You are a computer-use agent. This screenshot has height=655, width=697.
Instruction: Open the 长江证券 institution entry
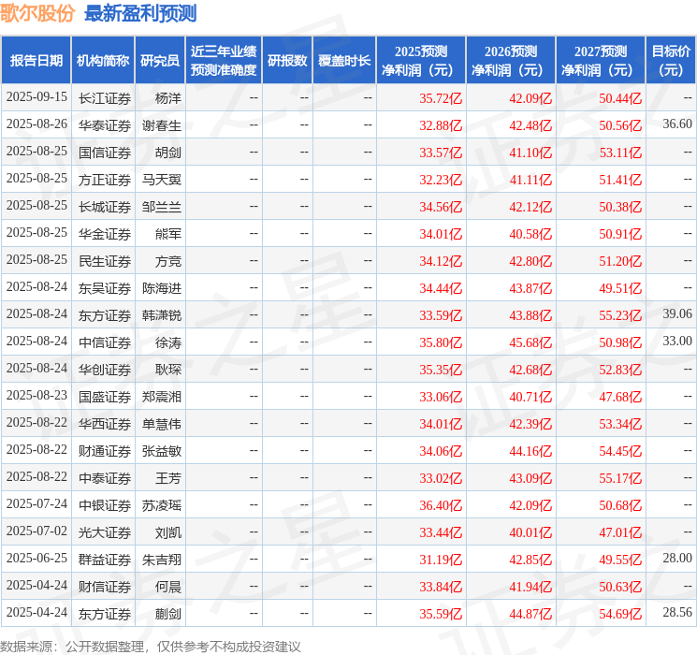click(104, 97)
